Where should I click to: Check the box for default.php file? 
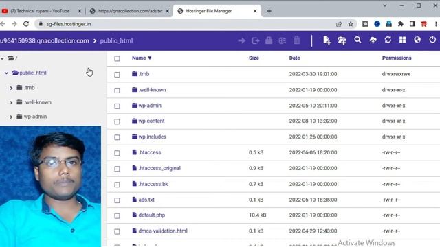point(117,215)
